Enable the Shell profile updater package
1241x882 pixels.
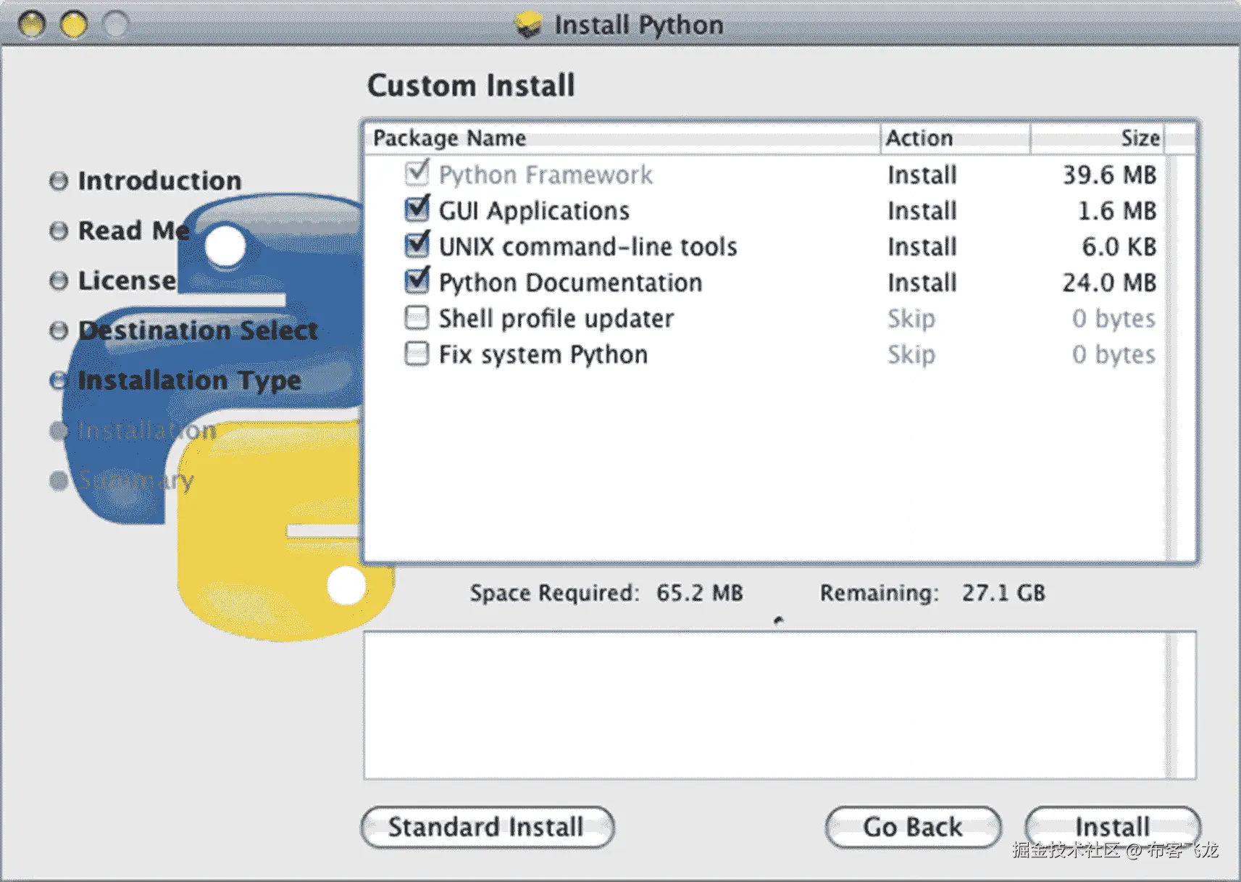tap(416, 317)
